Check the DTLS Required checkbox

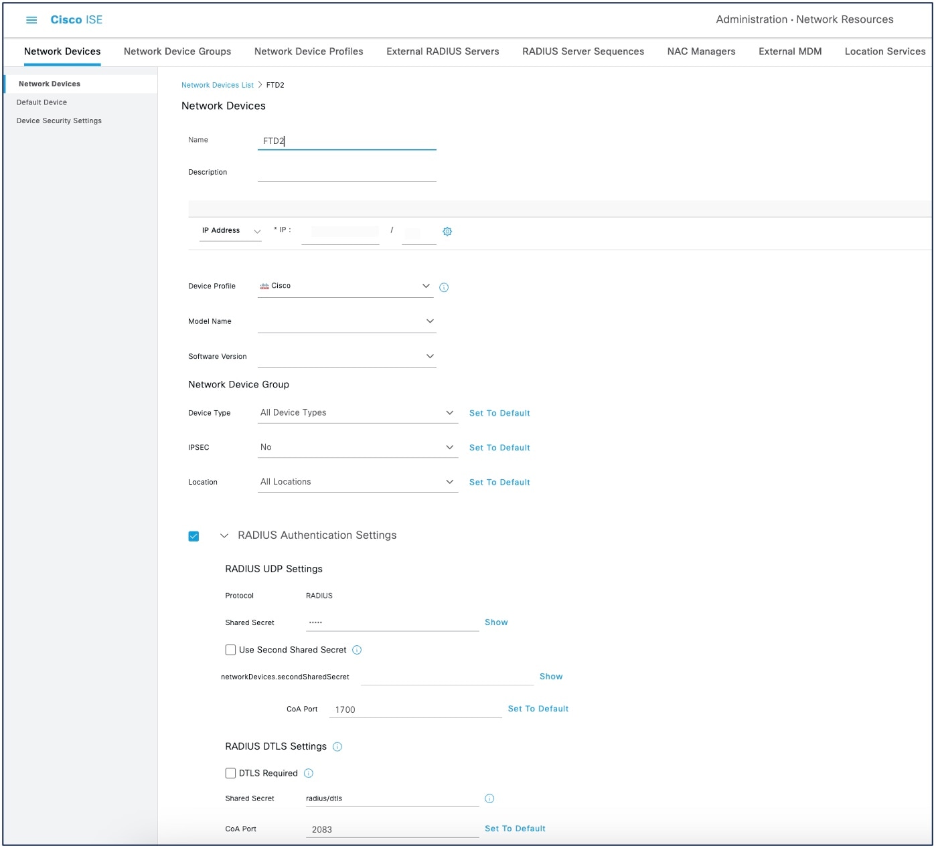(x=230, y=774)
